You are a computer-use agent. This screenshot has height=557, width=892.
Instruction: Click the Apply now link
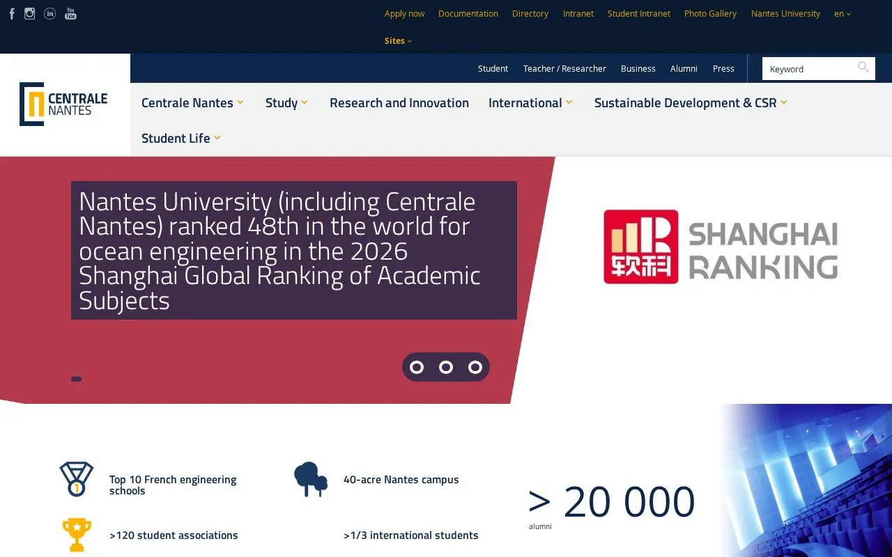(x=404, y=14)
